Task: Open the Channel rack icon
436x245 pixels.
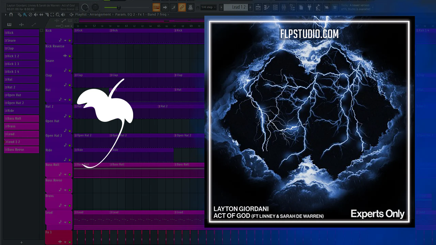Action: [x=275, y=7]
